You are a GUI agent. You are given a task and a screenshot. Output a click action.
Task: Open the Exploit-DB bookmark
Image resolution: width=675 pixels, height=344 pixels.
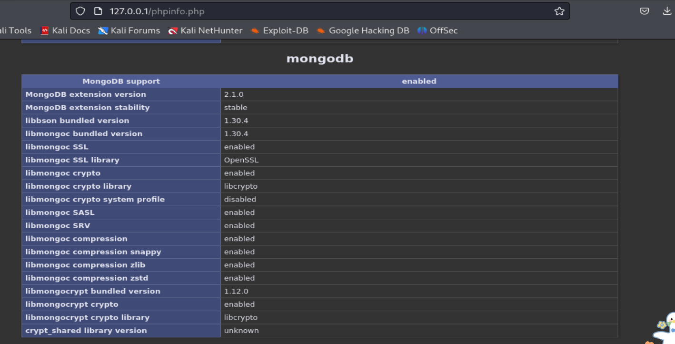pyautogui.click(x=279, y=30)
